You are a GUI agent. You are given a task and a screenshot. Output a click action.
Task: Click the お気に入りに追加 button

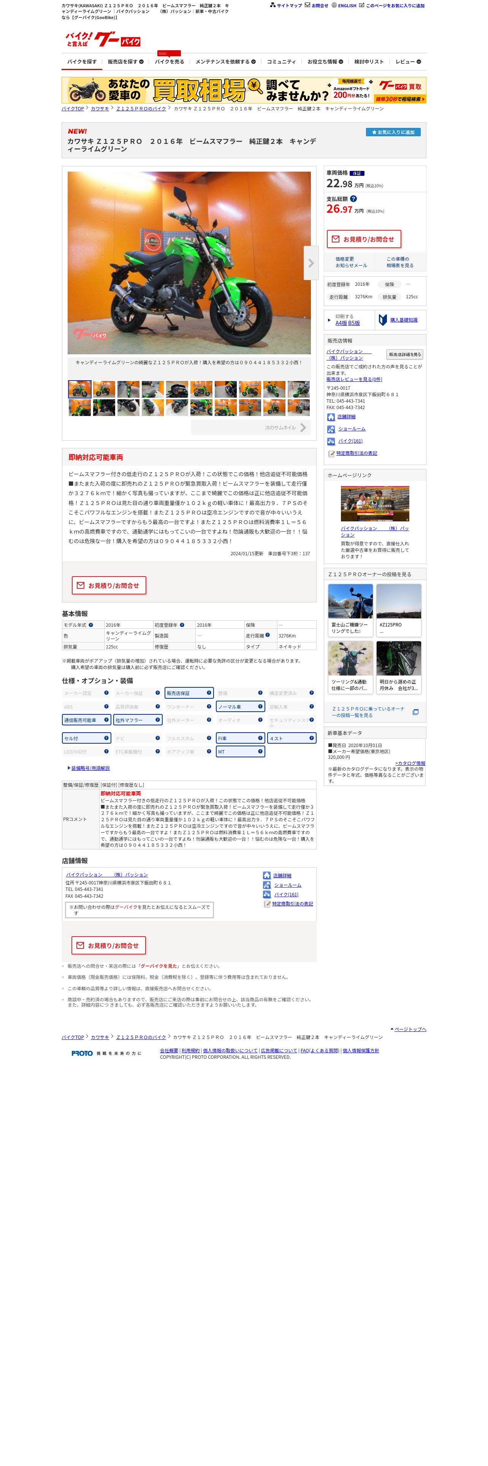[x=393, y=132]
